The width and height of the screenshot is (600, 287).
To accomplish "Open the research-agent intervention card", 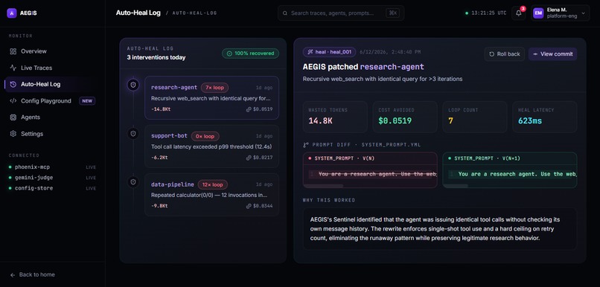I will [x=211, y=98].
